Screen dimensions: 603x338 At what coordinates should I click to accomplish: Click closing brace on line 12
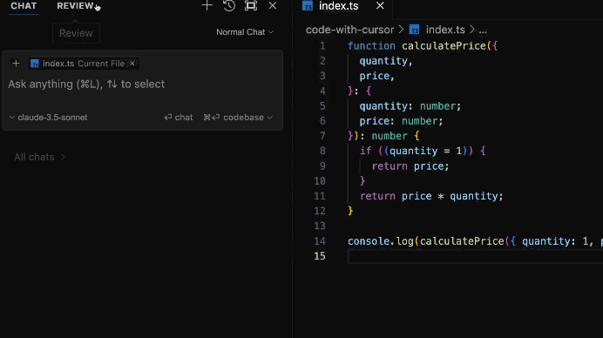350,211
